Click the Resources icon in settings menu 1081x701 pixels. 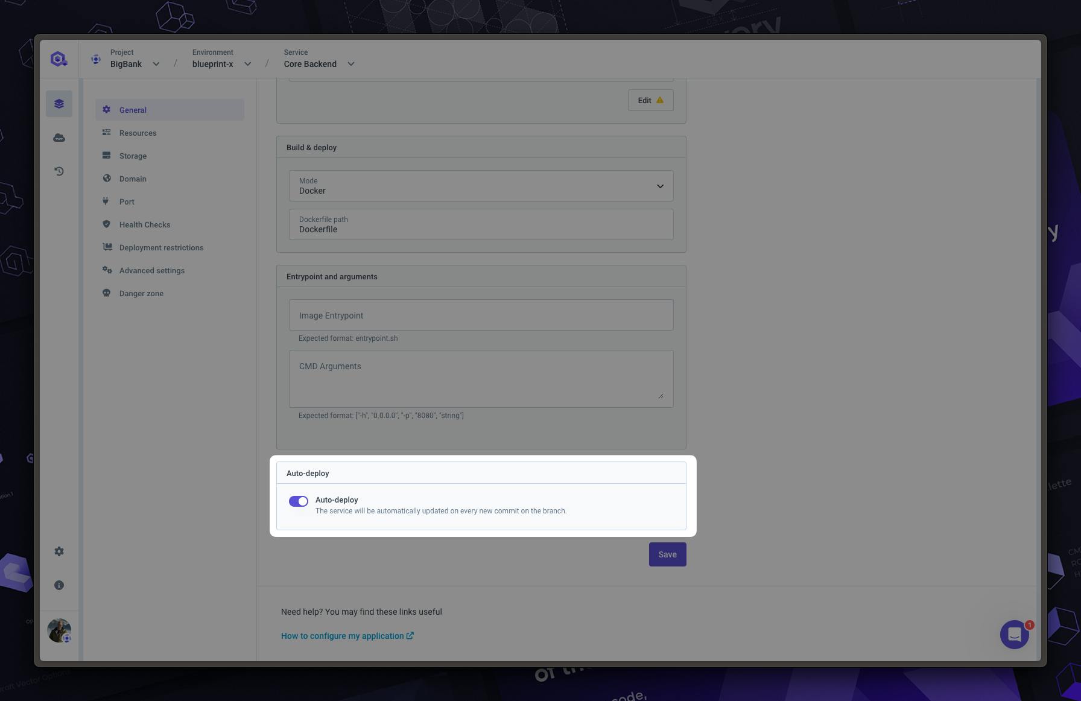coord(107,132)
